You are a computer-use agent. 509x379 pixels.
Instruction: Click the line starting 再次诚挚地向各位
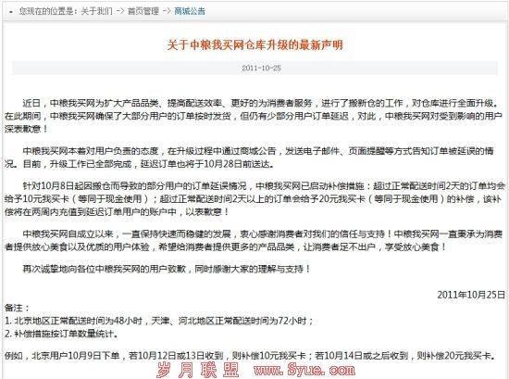(167, 269)
